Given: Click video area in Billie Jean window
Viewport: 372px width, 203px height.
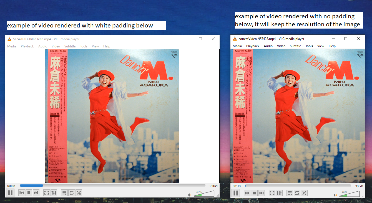Looking at the screenshot, I should tap(112, 116).
